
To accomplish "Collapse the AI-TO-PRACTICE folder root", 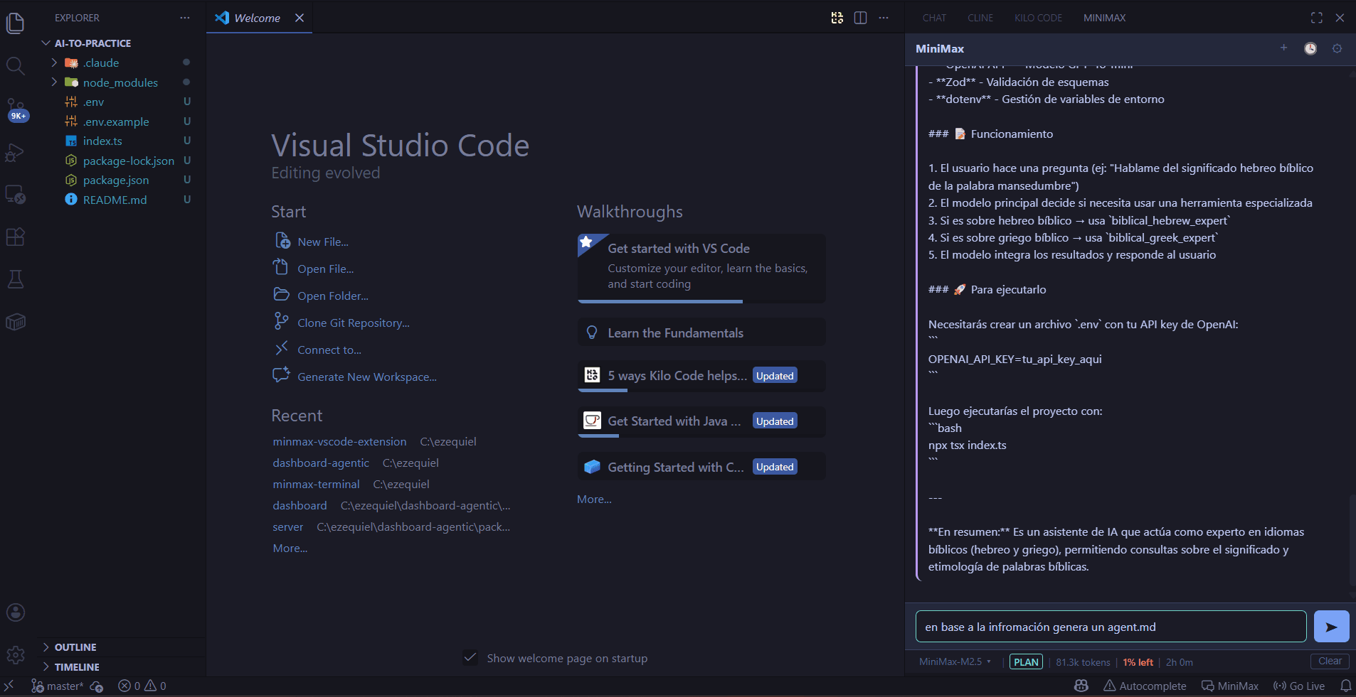I will click(x=92, y=43).
